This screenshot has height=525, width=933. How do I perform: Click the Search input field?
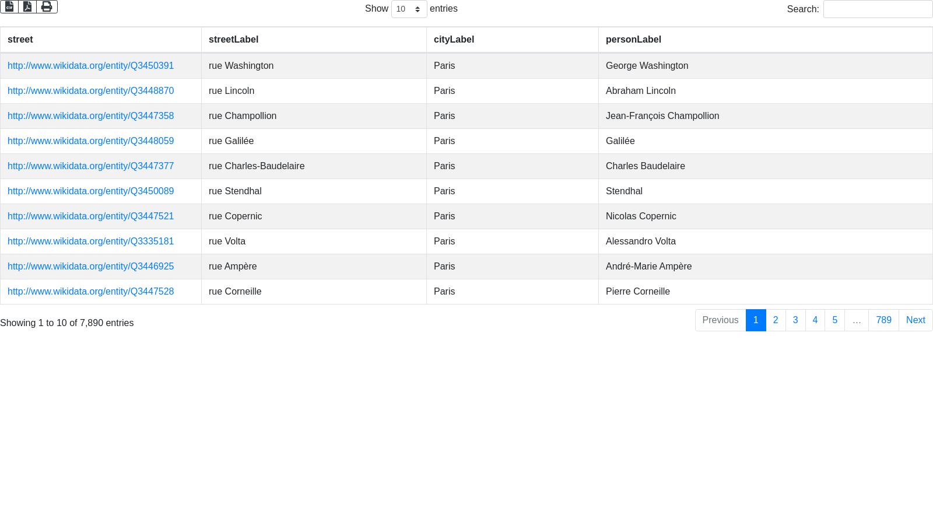[x=878, y=9]
